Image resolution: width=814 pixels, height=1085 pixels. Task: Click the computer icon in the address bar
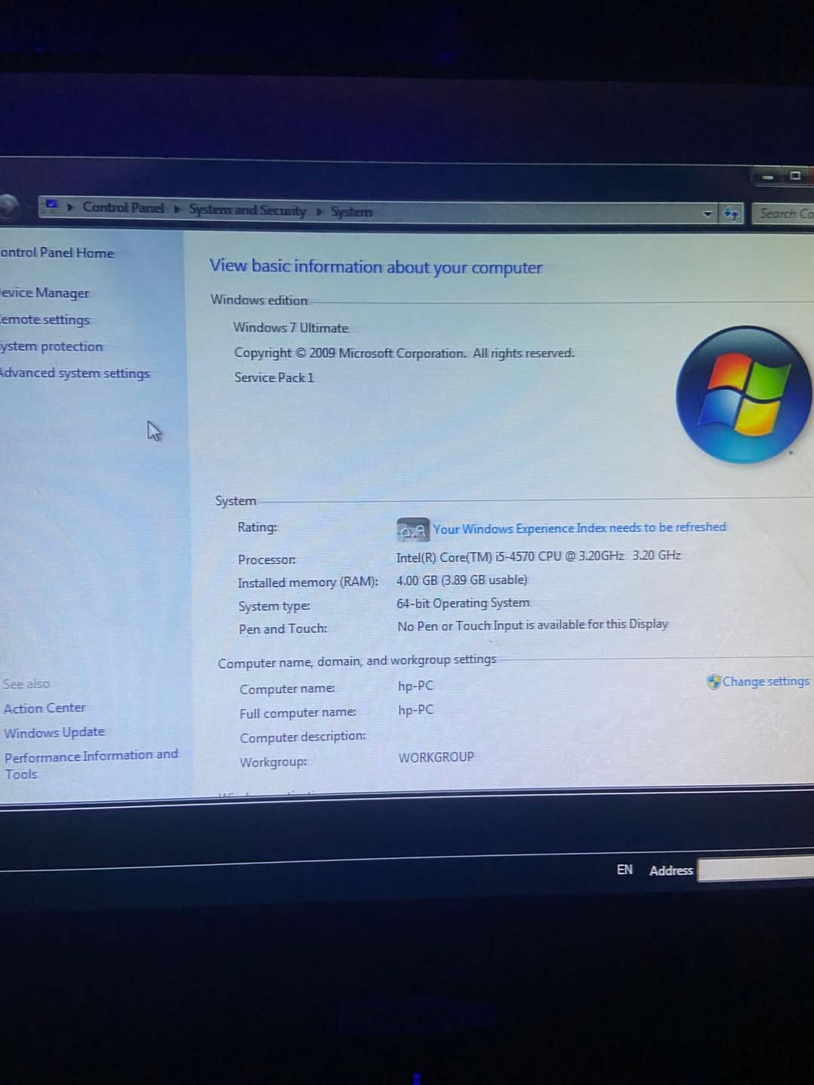[x=51, y=205]
